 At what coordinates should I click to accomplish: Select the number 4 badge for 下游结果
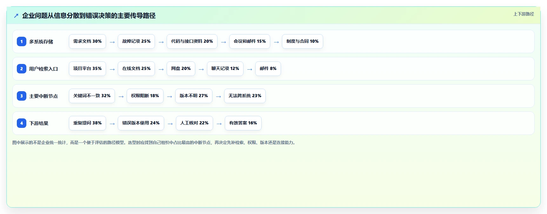22,123
